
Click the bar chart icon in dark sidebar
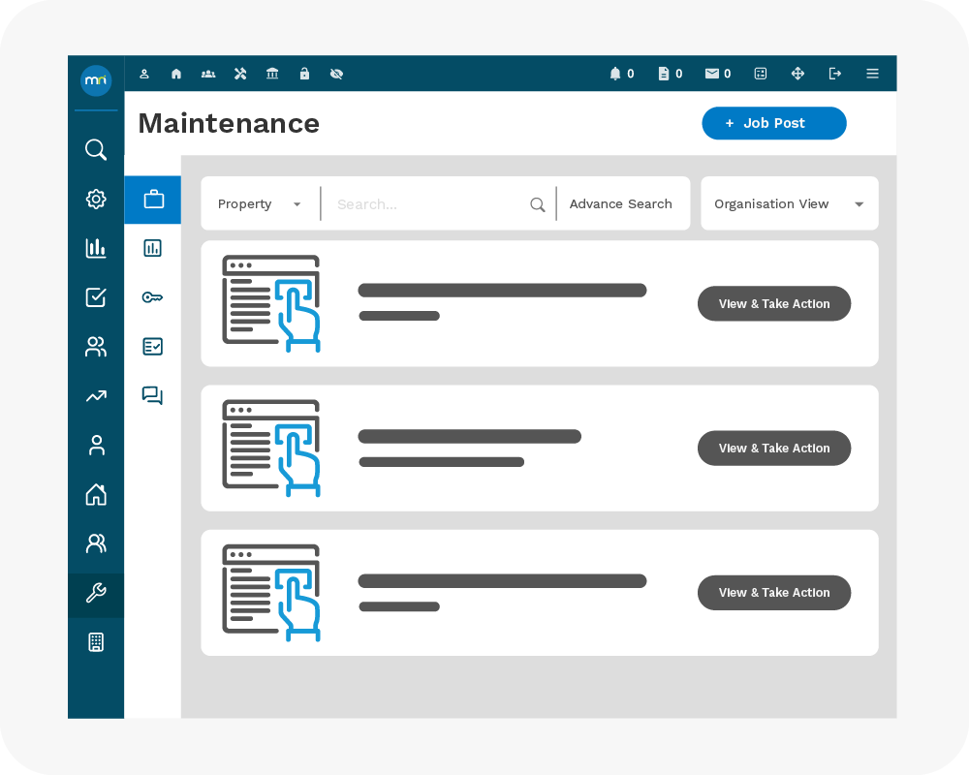pos(96,248)
